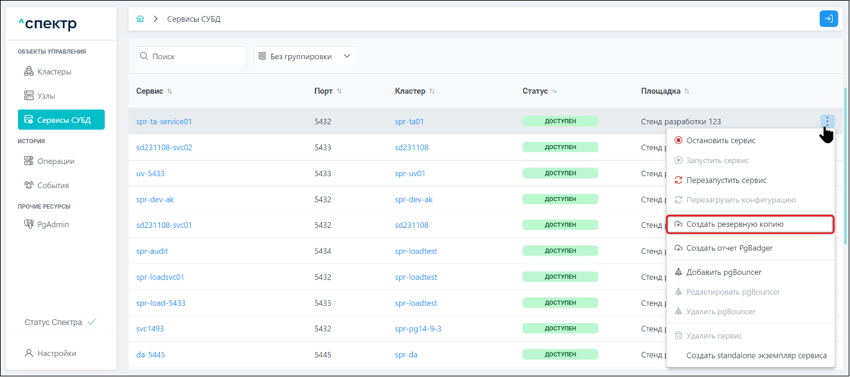
Task: Open the sd231108-svc02 service link
Action: pos(164,148)
